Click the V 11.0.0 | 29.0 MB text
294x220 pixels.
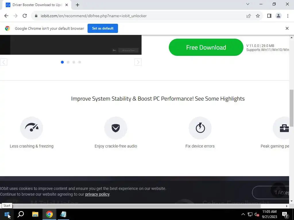coord(260,46)
